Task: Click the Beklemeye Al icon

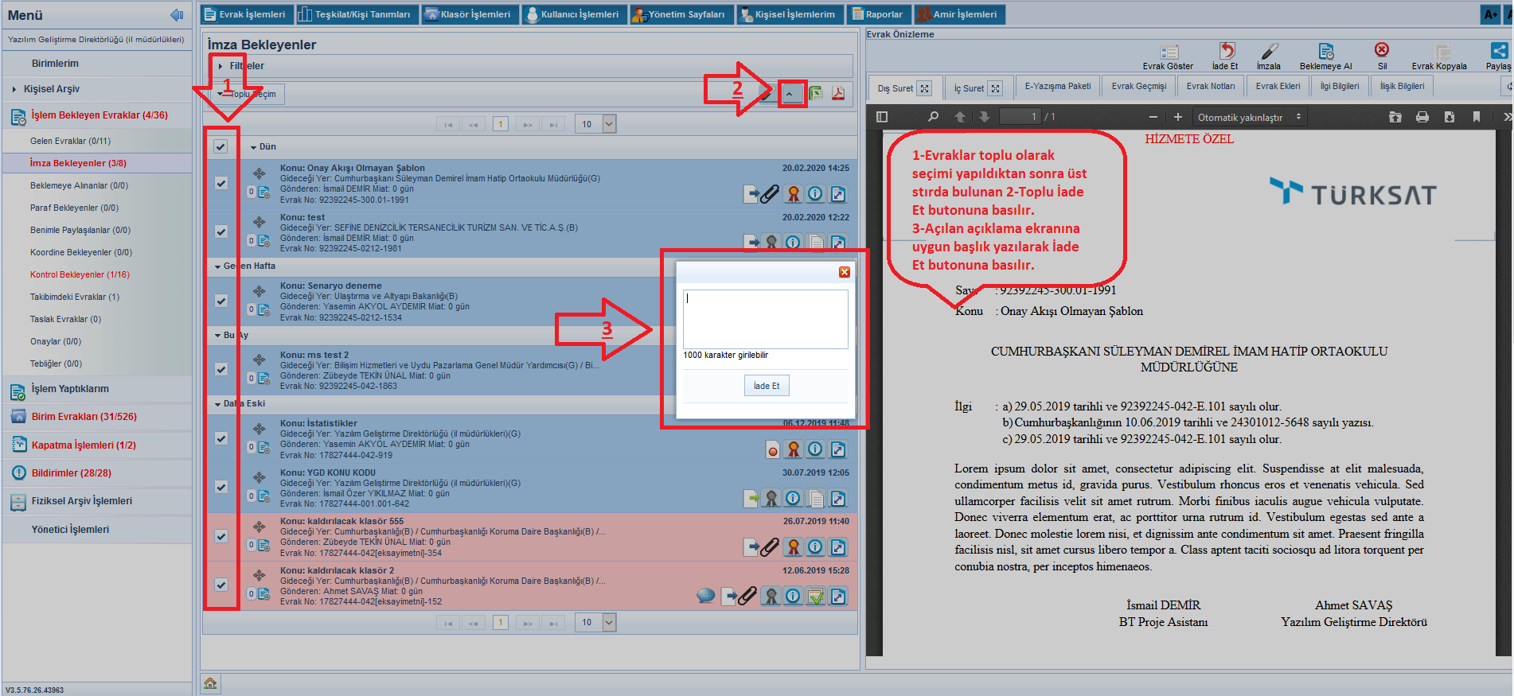Action: pyautogui.click(x=1325, y=52)
